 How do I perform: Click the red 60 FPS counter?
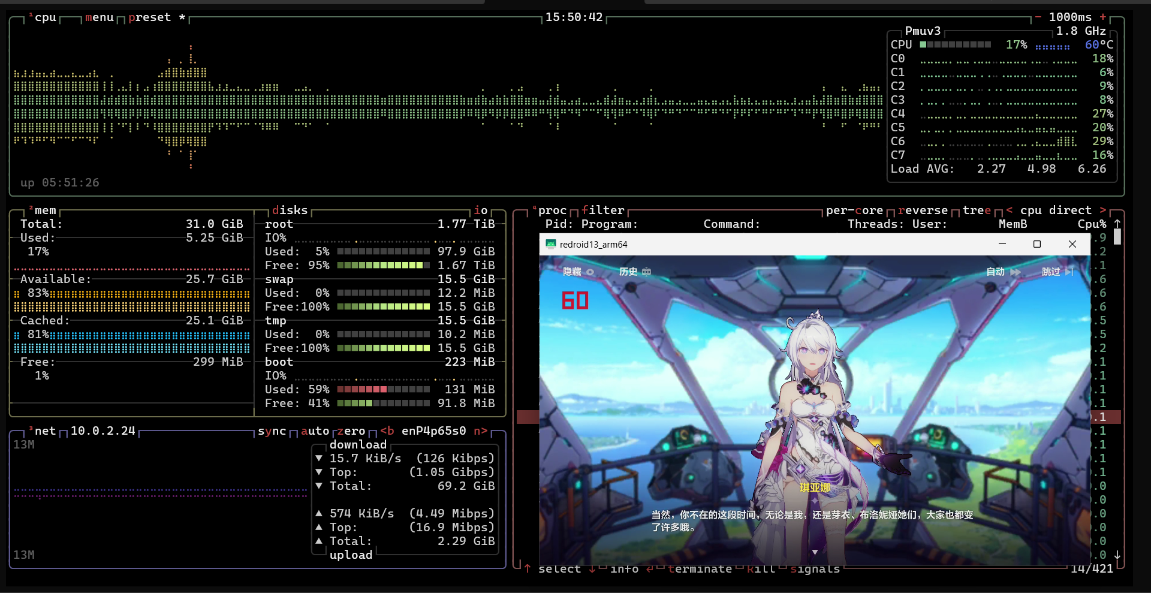[575, 300]
